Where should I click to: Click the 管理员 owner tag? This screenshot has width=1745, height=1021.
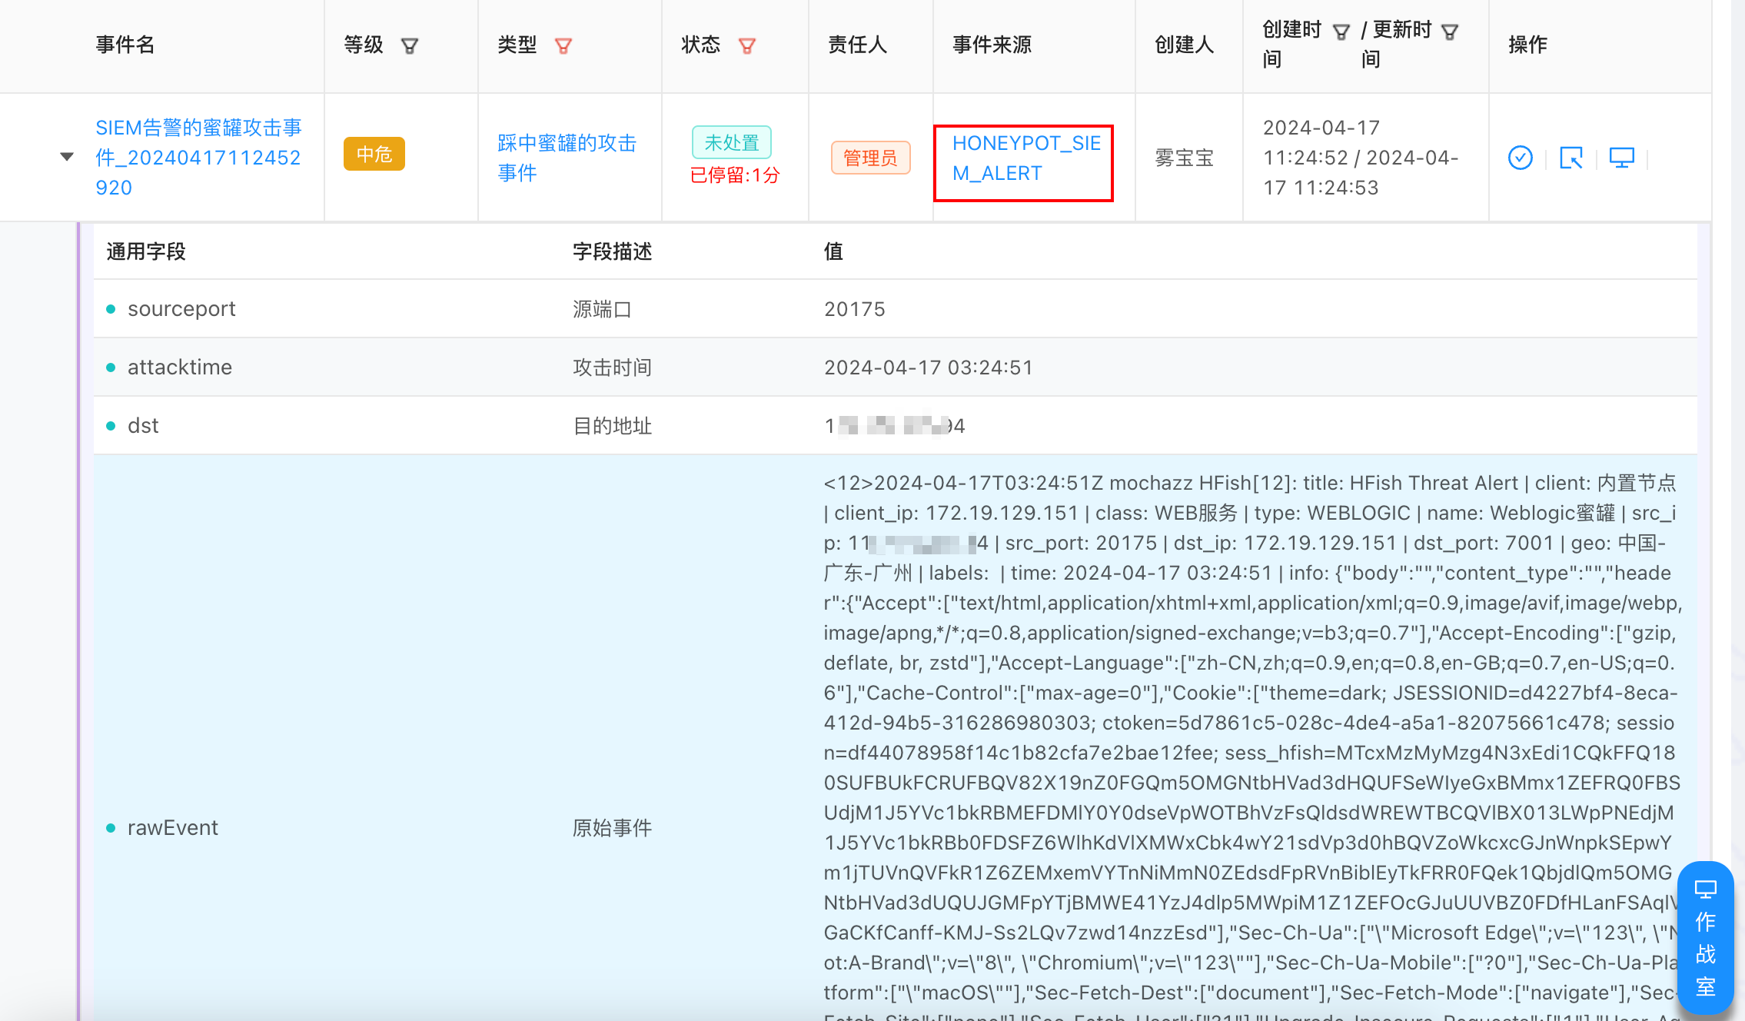[870, 158]
